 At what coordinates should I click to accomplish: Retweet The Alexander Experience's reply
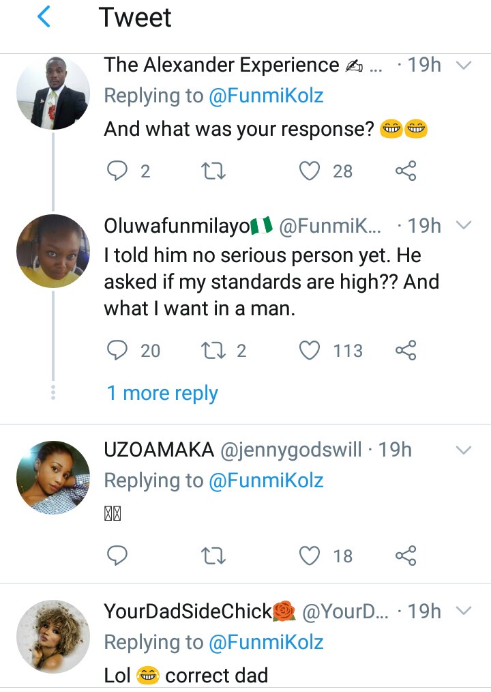pyautogui.click(x=214, y=171)
